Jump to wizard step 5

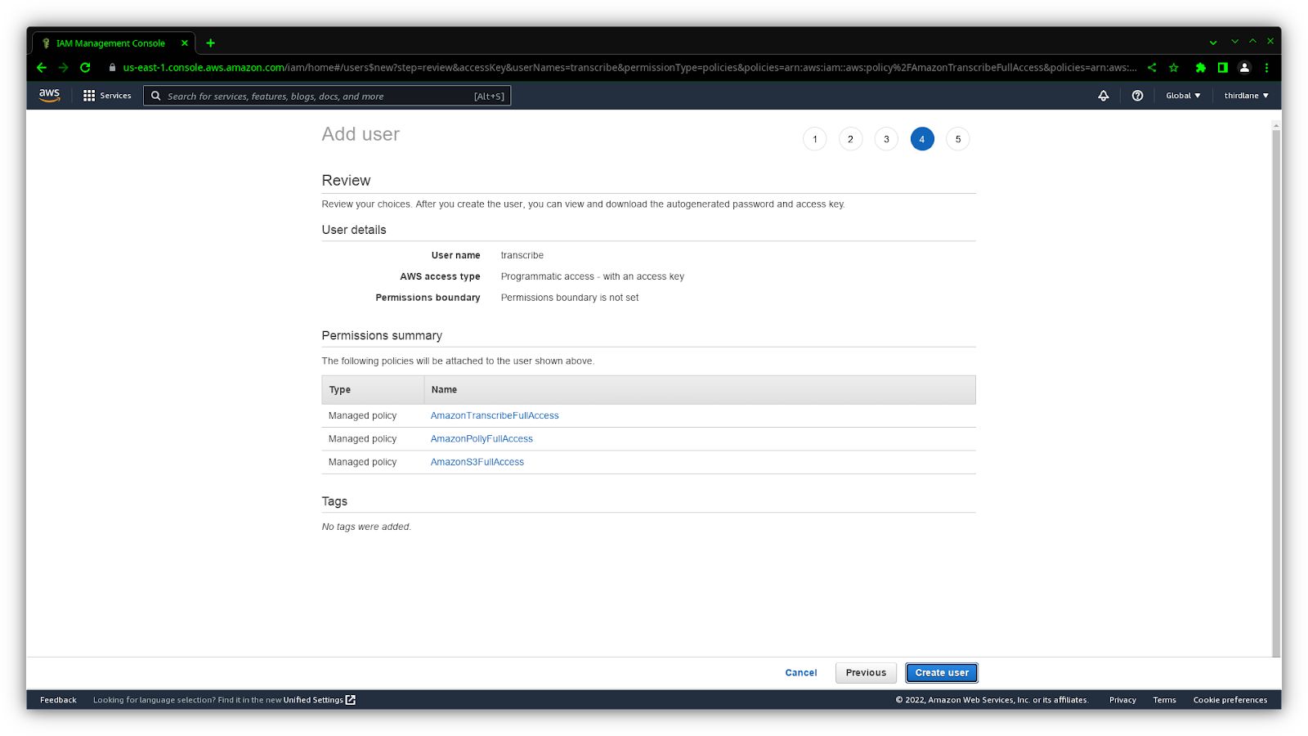(958, 139)
